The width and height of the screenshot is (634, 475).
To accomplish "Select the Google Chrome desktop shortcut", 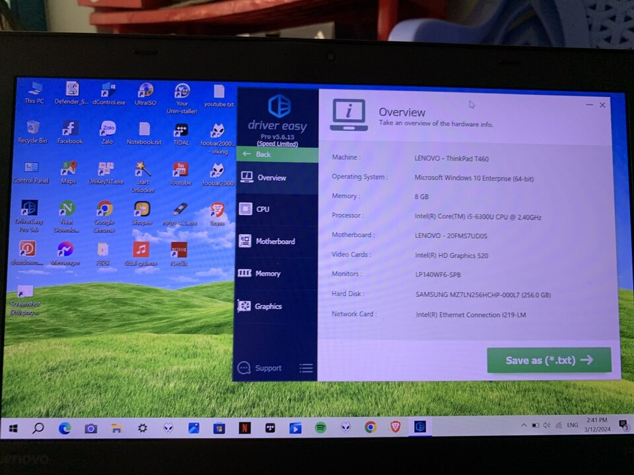I will click(104, 217).
